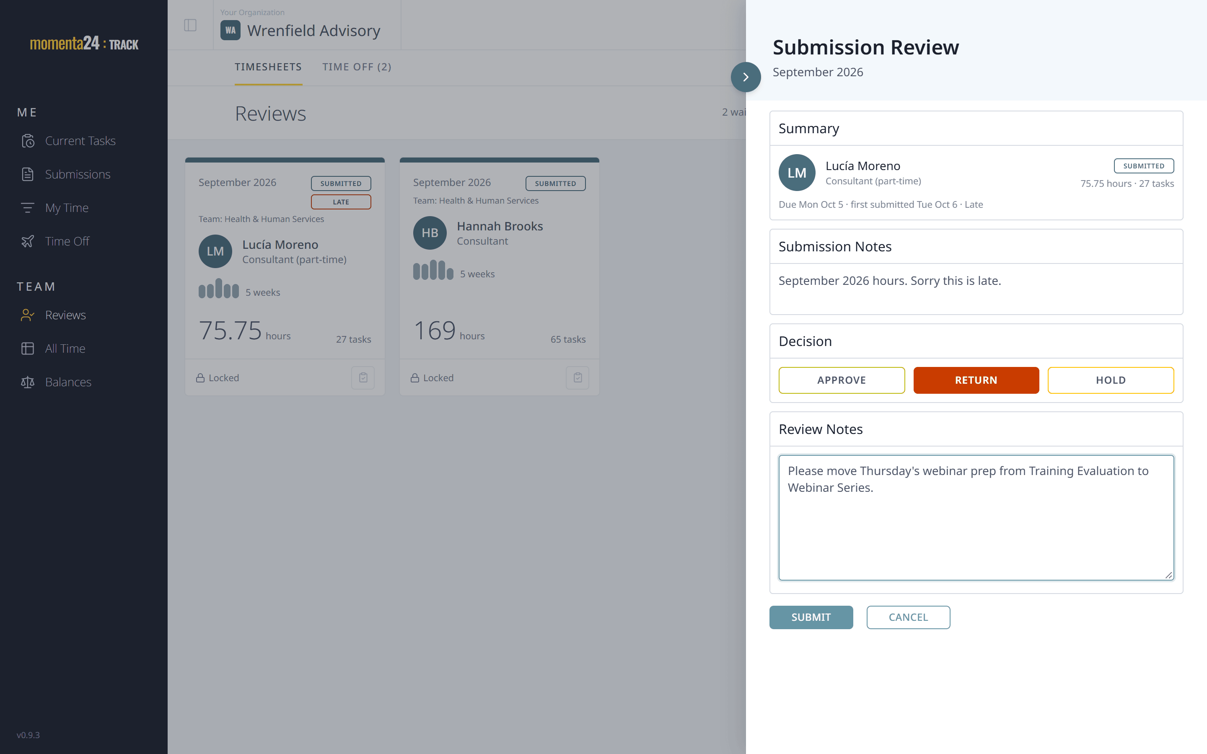Screen dimensions: 1207x754
Task: Click the WA organization badge
Action: 231,31
